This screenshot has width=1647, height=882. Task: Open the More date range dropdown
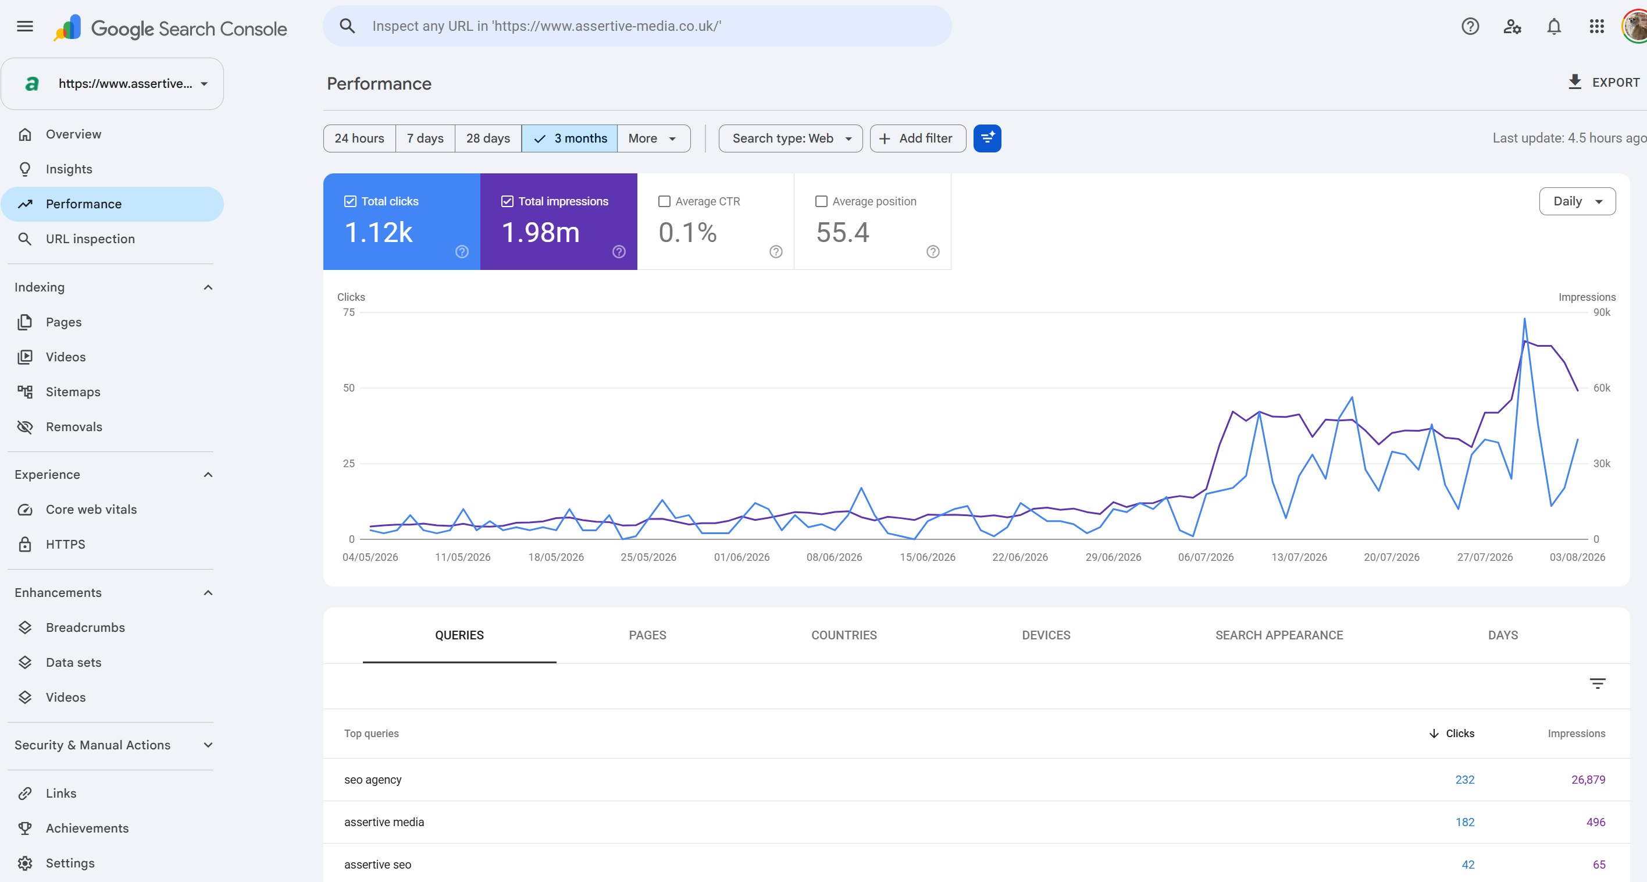point(654,138)
